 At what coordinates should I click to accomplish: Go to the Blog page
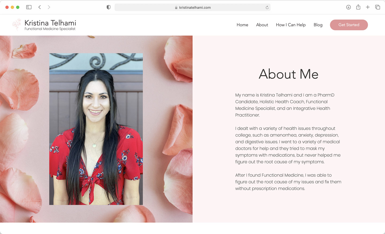coord(318,25)
